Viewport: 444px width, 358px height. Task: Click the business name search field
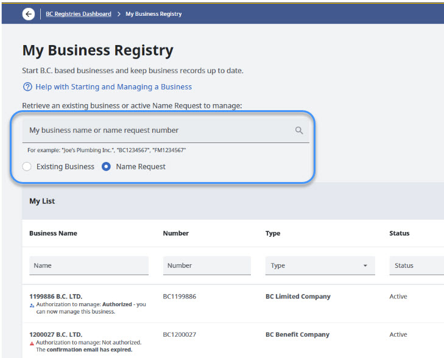(x=158, y=130)
